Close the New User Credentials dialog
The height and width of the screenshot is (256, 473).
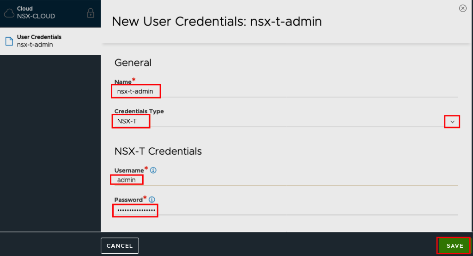pos(463,8)
